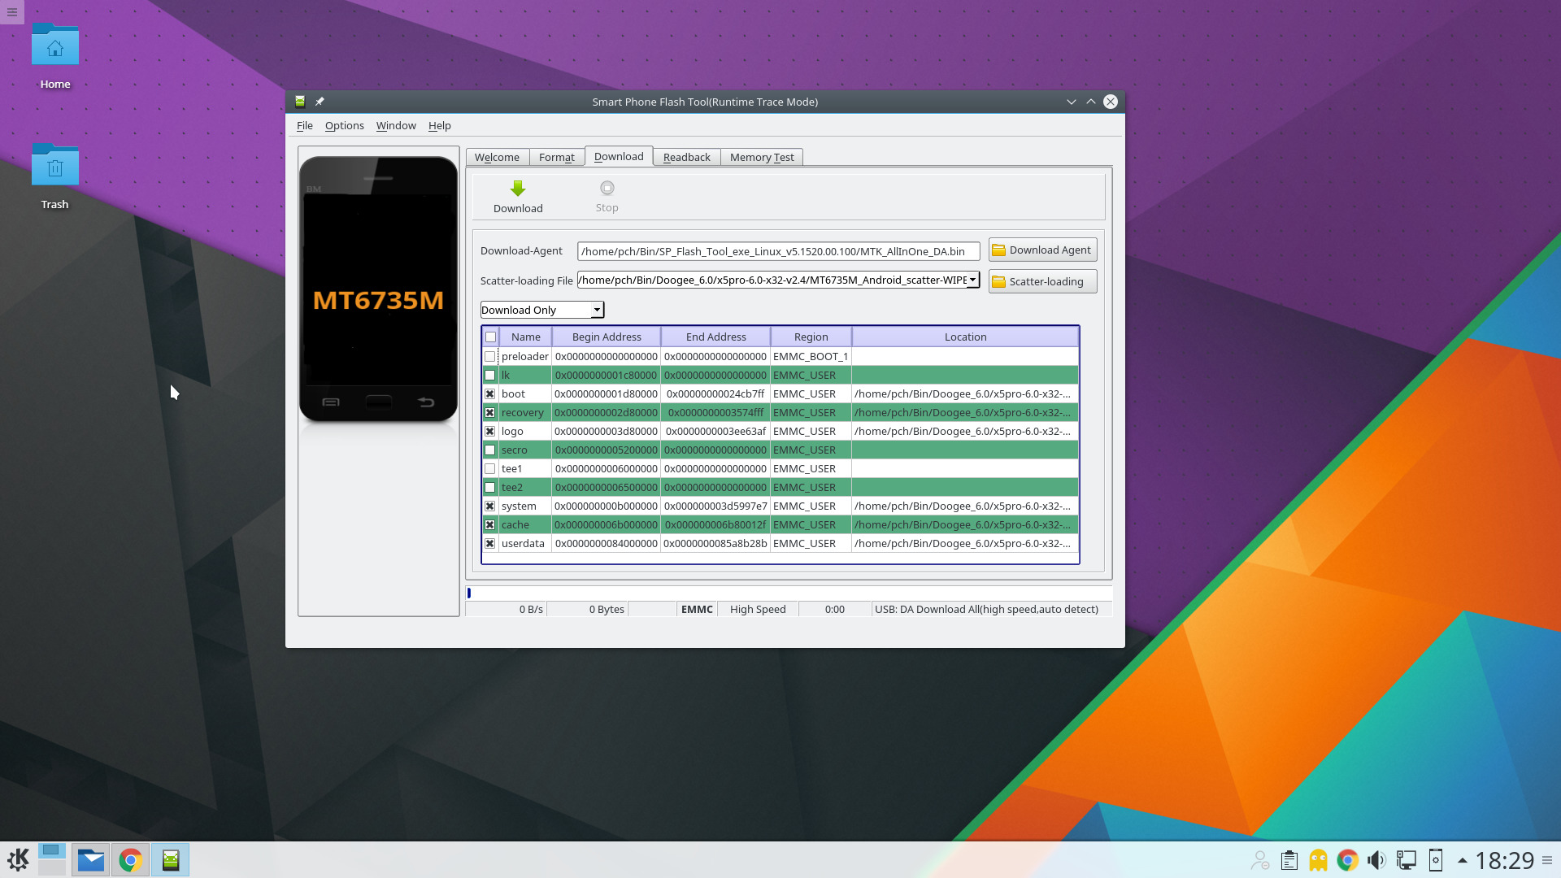Launch the mail client from taskbar
Image resolution: width=1561 pixels, height=878 pixels.
click(91, 859)
